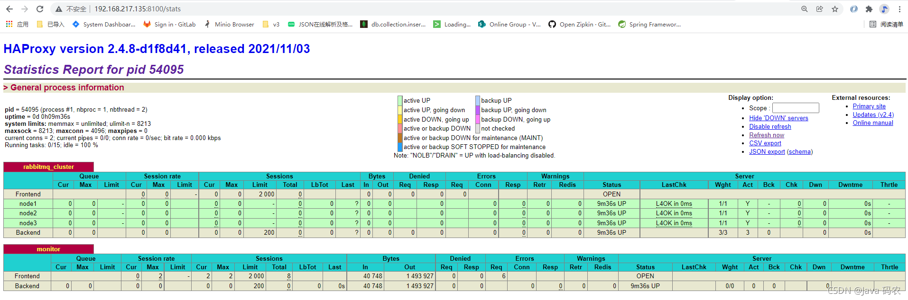Viewport: 908px width, 300px height.
Task: Open the Chrome three-dot menu
Action: (899, 9)
